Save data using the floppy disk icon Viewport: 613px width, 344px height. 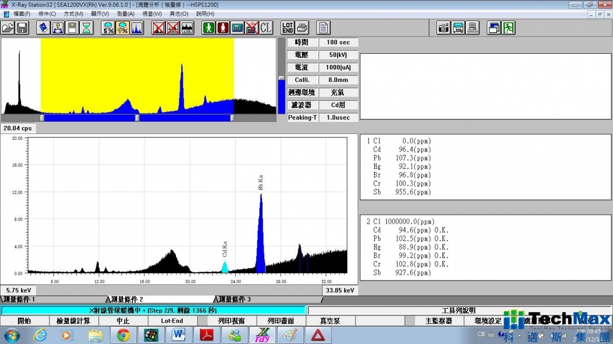(x=22, y=28)
